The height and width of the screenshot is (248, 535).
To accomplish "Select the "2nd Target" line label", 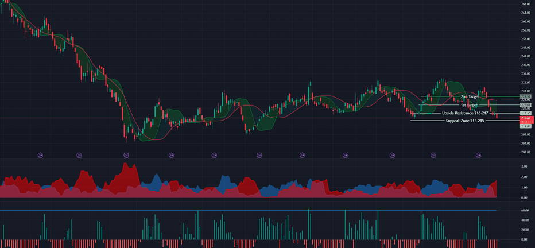I will (470, 97).
